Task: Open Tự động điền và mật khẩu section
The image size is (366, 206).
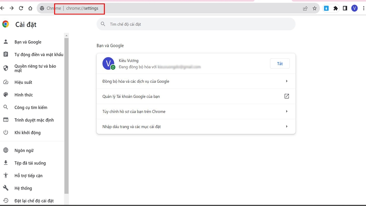Action: point(39,55)
